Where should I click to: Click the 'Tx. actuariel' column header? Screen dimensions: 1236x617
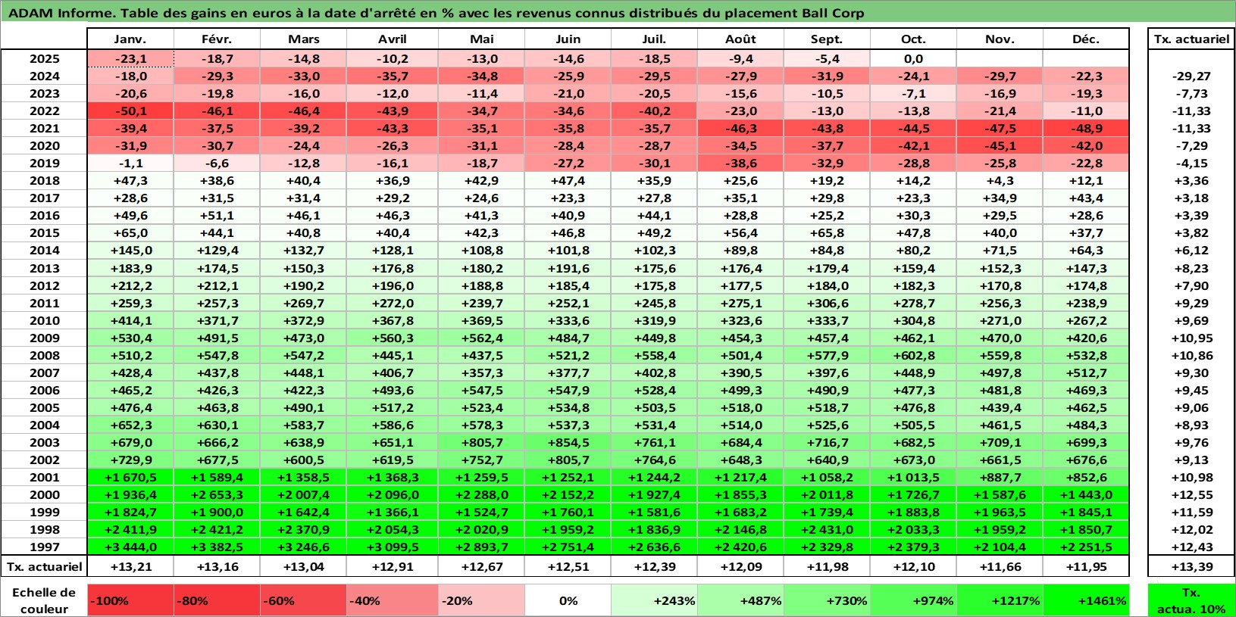point(1192,39)
